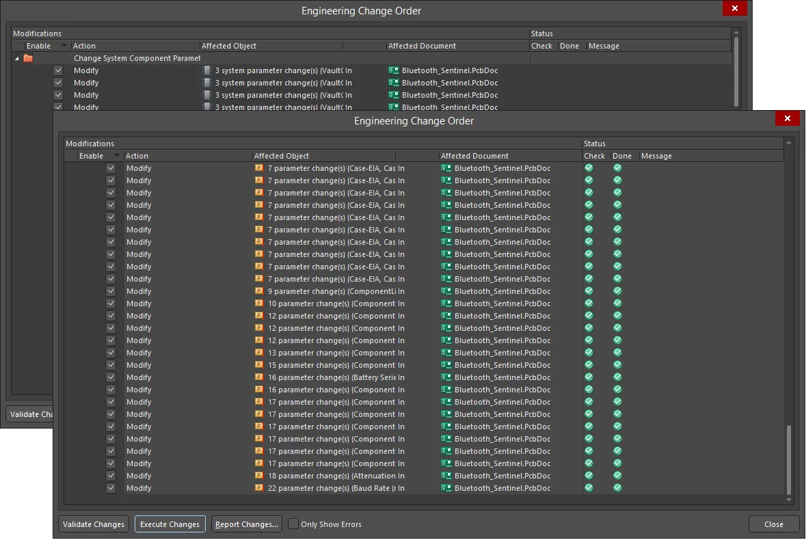Click Done status icon on 13 parameter changes row
This screenshot has width=806, height=540.
tap(617, 353)
